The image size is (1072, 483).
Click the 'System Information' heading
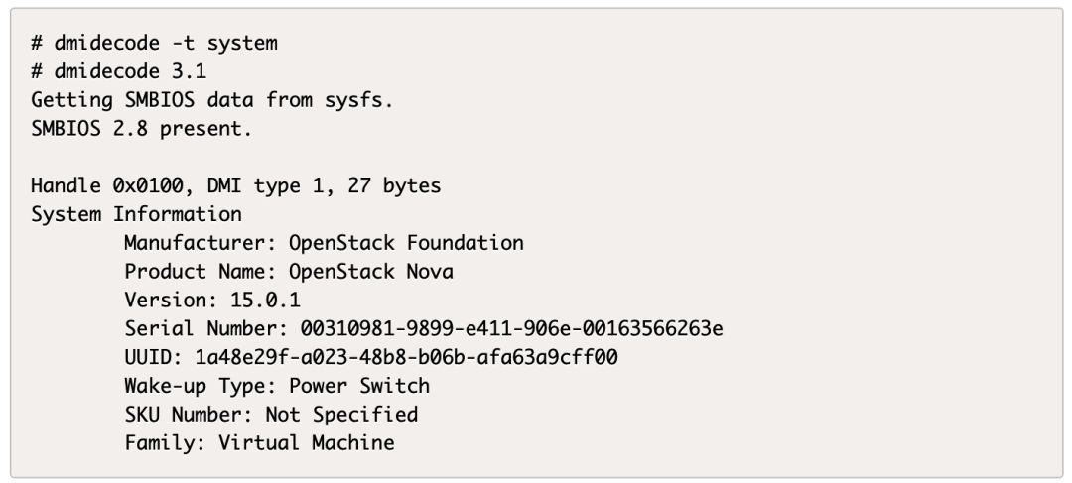(136, 214)
